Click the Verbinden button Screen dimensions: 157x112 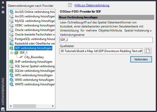click(141, 59)
